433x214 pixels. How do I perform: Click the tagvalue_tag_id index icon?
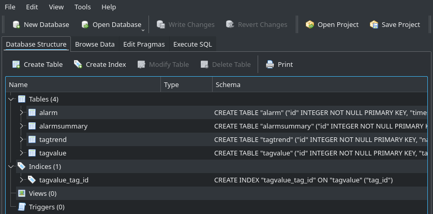32,180
